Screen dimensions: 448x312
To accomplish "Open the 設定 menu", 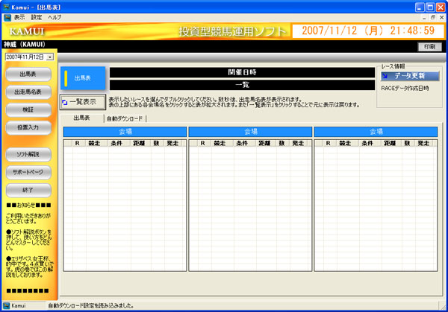I will coord(37,16).
